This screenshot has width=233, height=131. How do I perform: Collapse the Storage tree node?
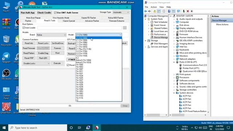(x=146, y=40)
